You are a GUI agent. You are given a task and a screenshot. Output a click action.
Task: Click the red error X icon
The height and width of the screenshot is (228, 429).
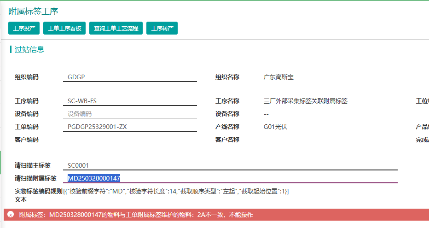click(x=11, y=215)
